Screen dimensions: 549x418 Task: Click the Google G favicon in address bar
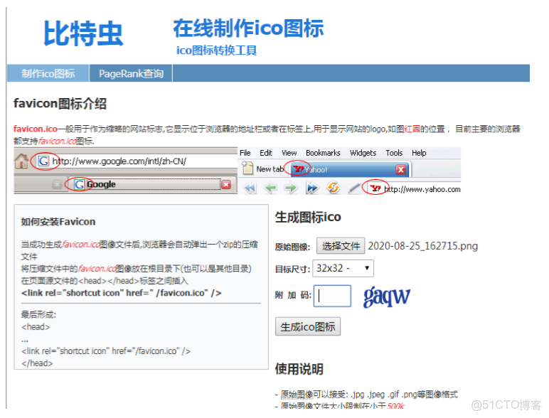(43, 161)
